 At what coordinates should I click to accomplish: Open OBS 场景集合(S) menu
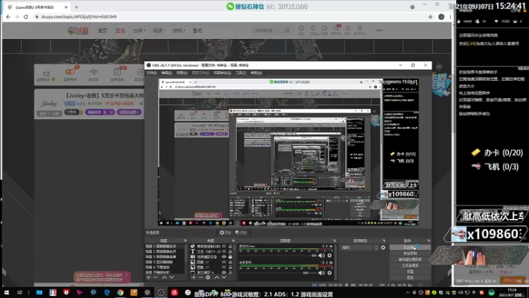[x=222, y=73]
